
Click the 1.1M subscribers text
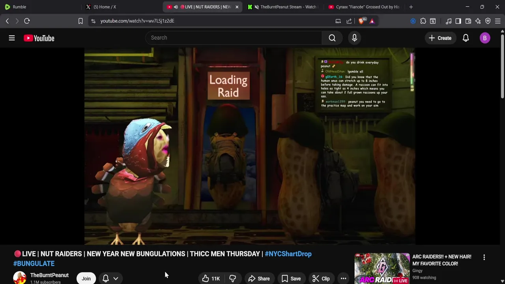[45, 282]
